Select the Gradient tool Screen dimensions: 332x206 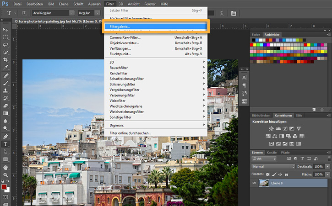pos(5,113)
